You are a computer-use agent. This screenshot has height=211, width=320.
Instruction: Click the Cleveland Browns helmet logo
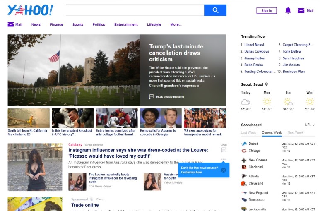click(244, 183)
